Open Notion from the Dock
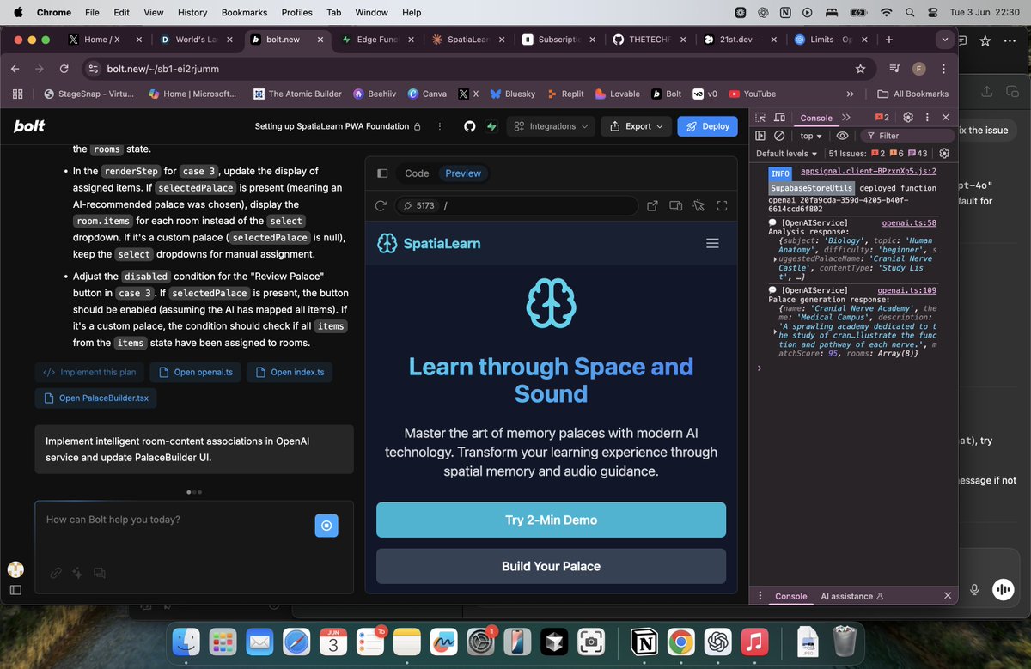The width and height of the screenshot is (1031, 669). (x=644, y=642)
